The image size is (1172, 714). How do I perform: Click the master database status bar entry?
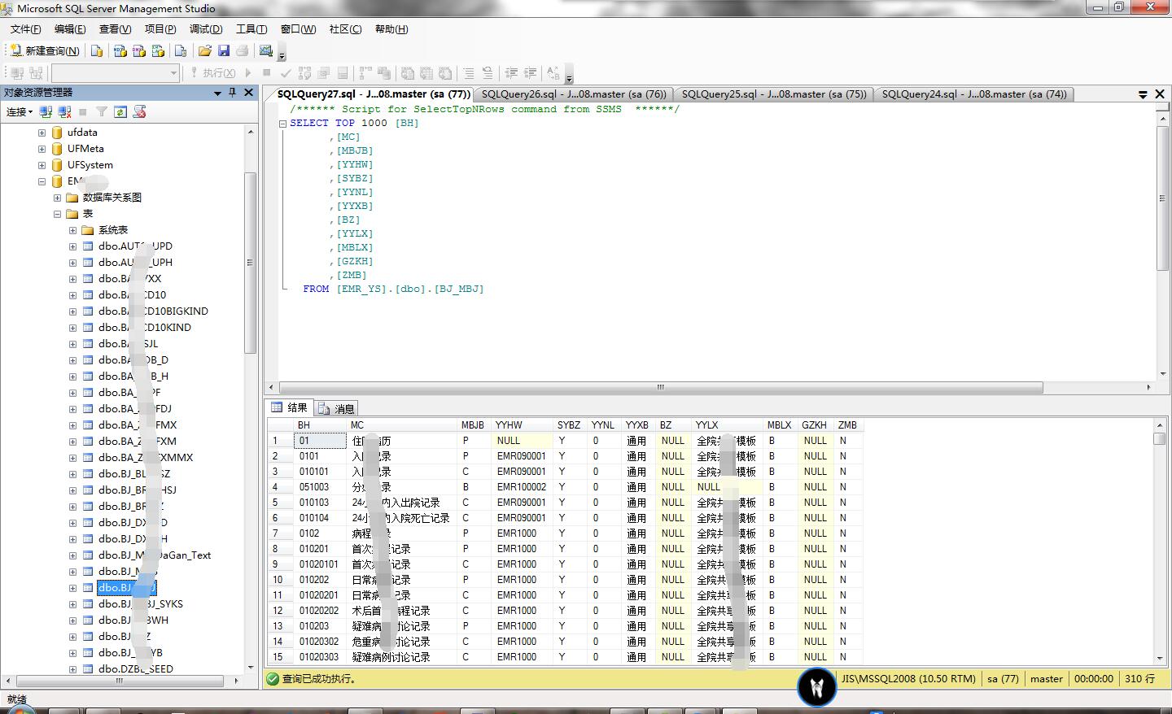tap(1046, 678)
